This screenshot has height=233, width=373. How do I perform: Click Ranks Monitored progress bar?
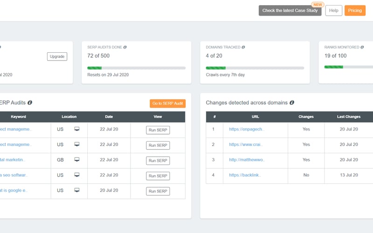tap(349, 67)
